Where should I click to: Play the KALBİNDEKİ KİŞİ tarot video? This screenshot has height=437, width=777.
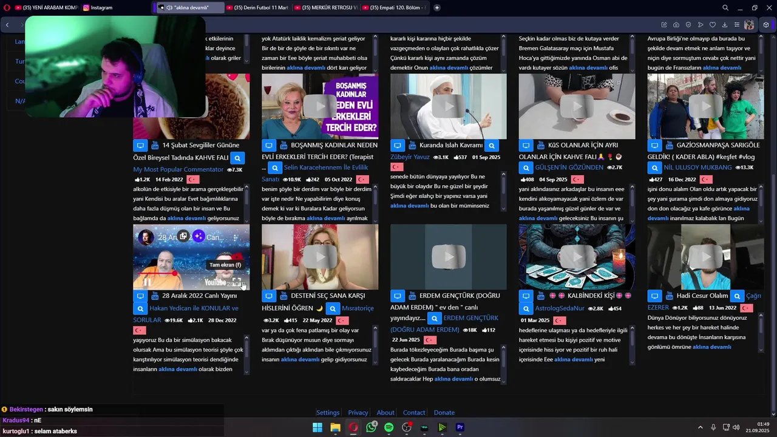click(x=577, y=257)
